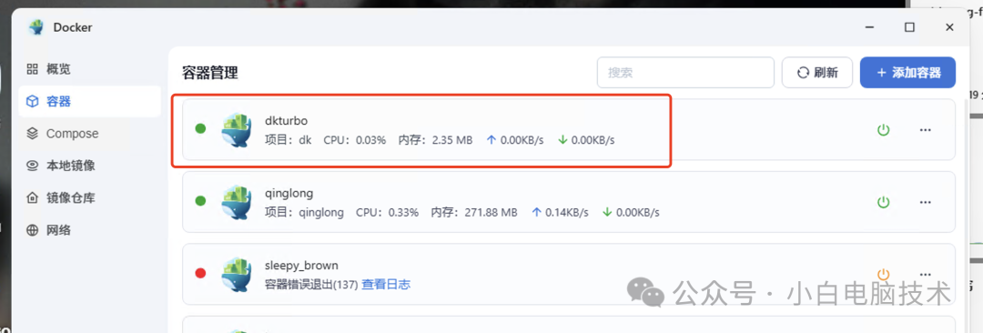Click the green status dot of qinglong
Image resolution: width=983 pixels, height=333 pixels.
[x=200, y=201]
